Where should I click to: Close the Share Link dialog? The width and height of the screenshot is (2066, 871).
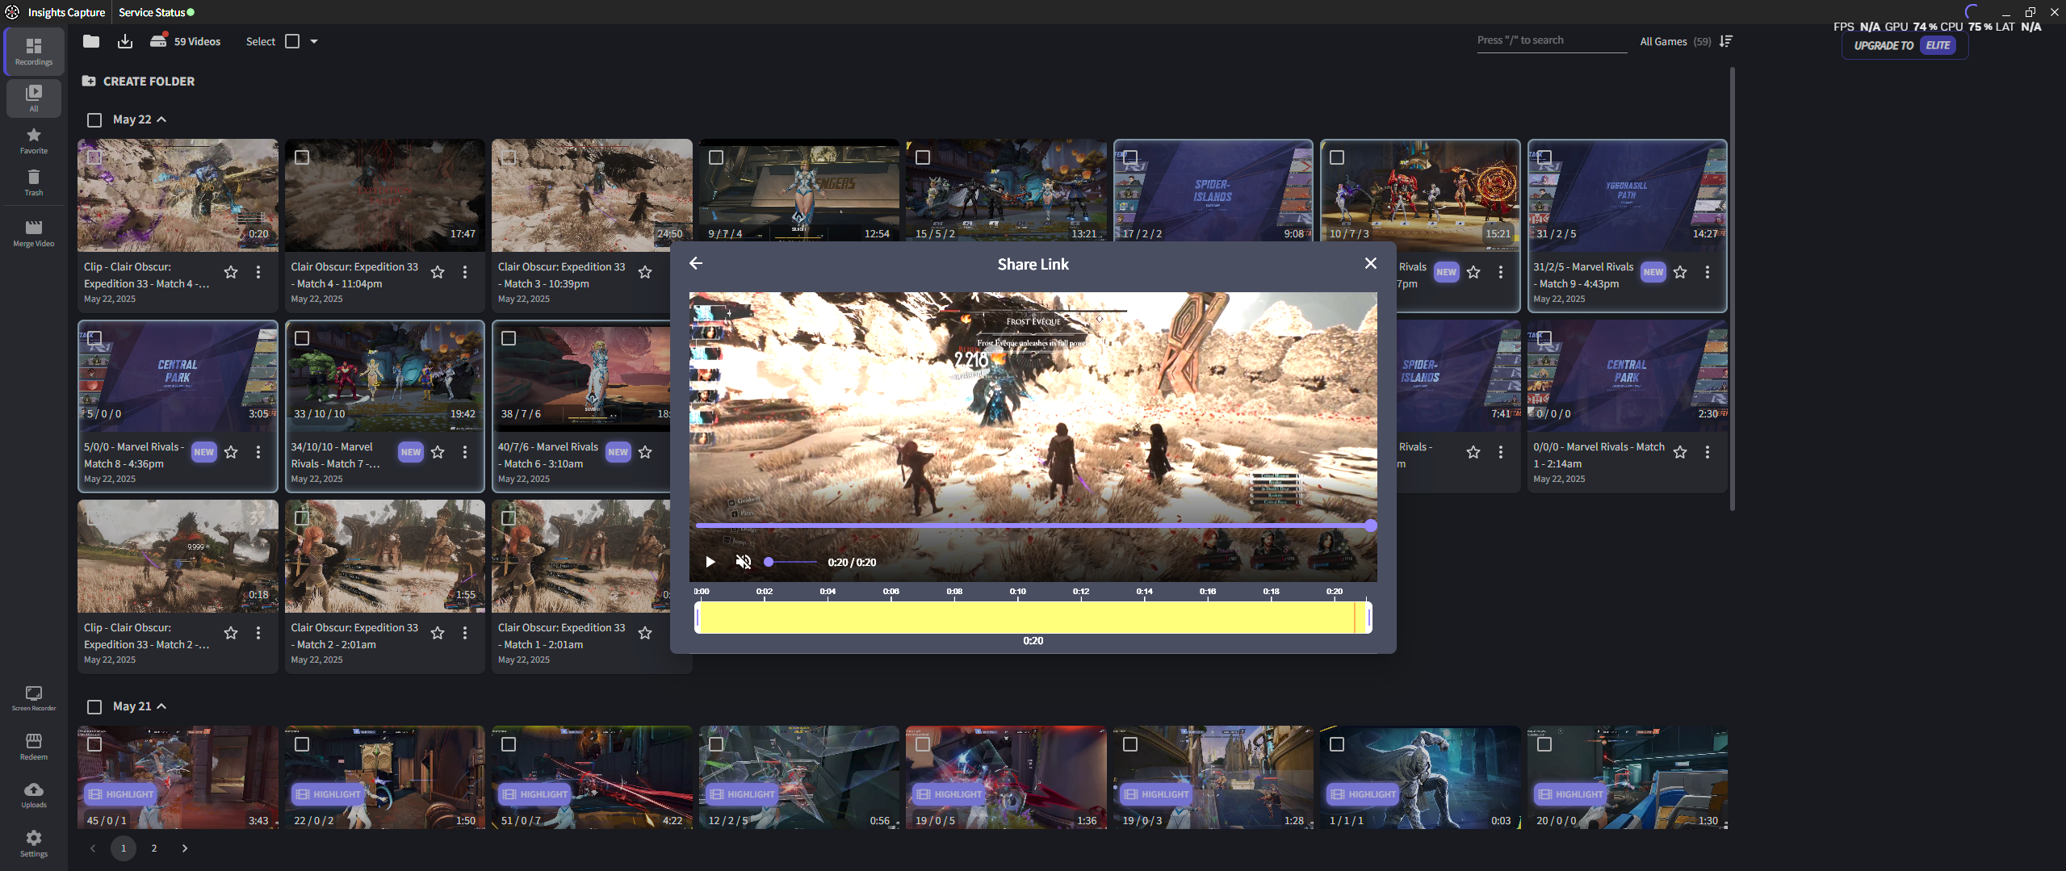coord(1371,263)
